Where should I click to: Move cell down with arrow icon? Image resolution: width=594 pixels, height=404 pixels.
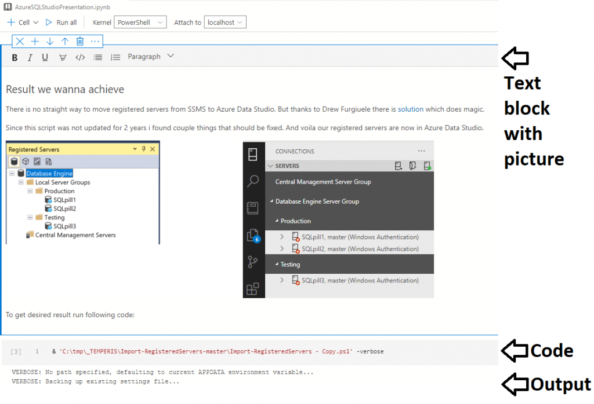click(x=50, y=41)
